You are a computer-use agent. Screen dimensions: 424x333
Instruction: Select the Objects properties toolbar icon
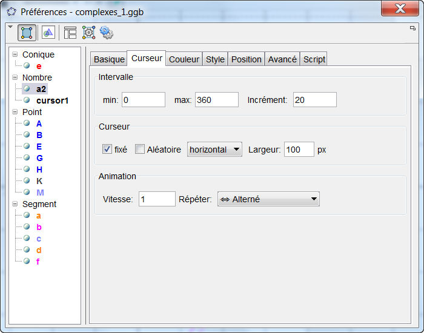[27, 33]
